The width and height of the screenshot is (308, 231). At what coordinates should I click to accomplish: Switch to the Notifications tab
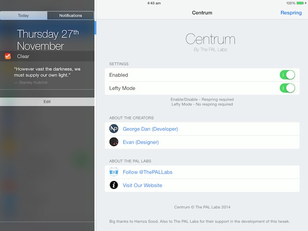pyautogui.click(x=71, y=15)
